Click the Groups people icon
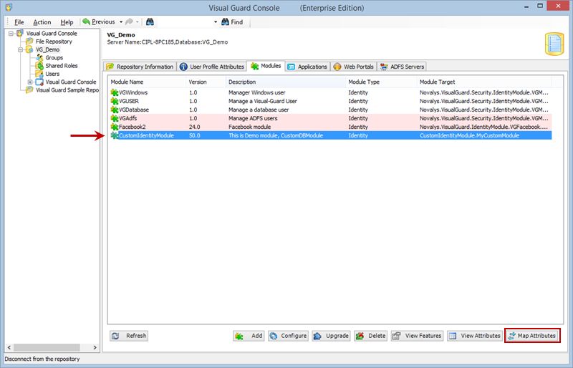The image size is (573, 368). coord(39,58)
